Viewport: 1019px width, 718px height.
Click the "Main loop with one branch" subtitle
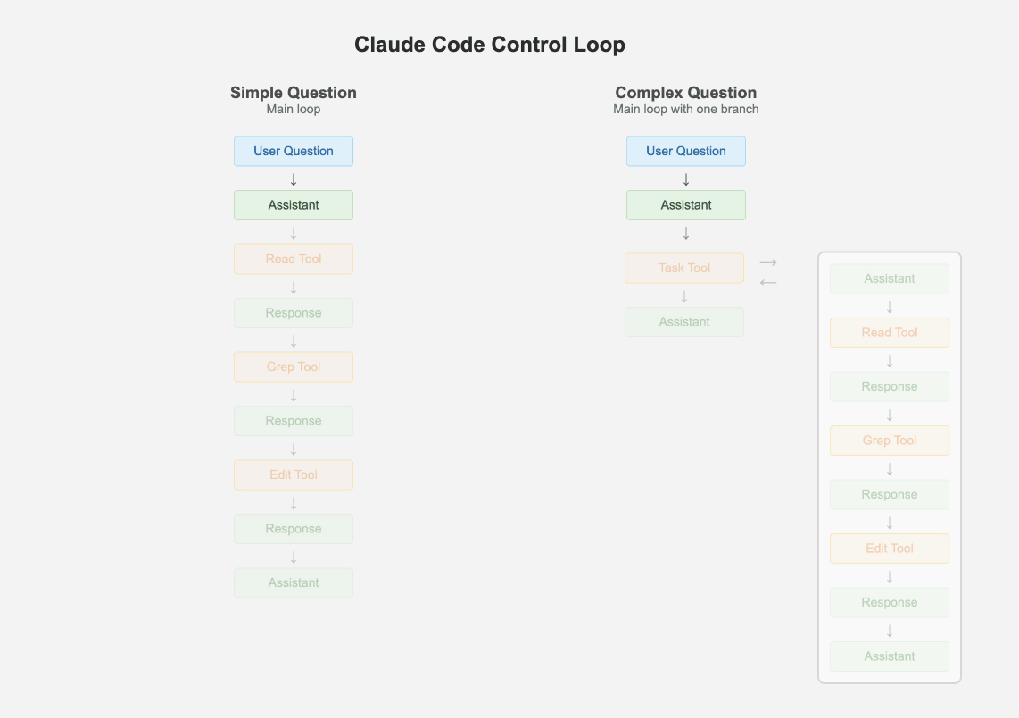pyautogui.click(x=686, y=110)
